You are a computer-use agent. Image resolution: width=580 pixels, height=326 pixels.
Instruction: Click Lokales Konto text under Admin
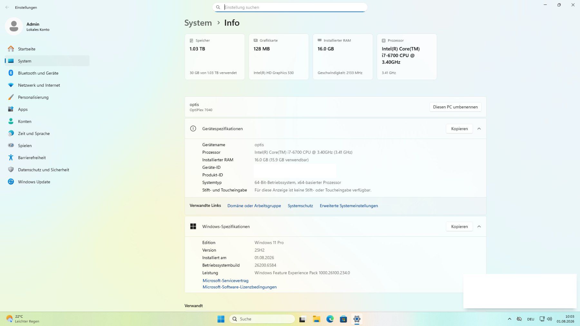point(38,30)
